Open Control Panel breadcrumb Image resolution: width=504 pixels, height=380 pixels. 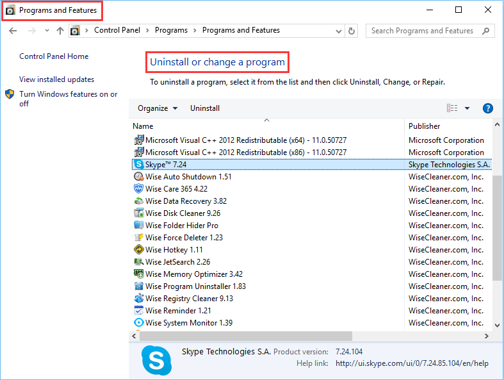coord(117,30)
